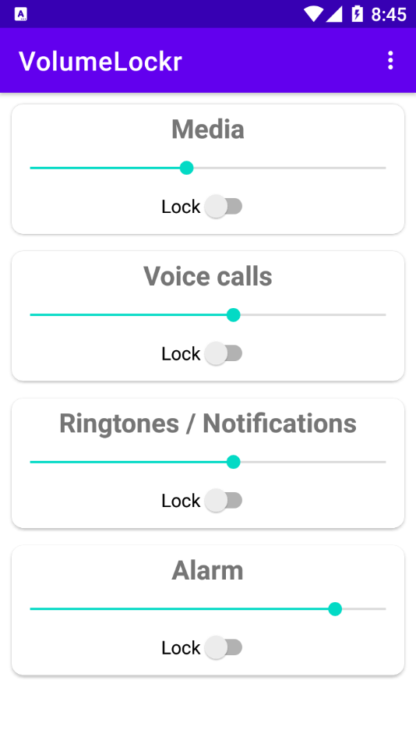Enable the Voice calls Lock switch
416x741 pixels.
224,353
